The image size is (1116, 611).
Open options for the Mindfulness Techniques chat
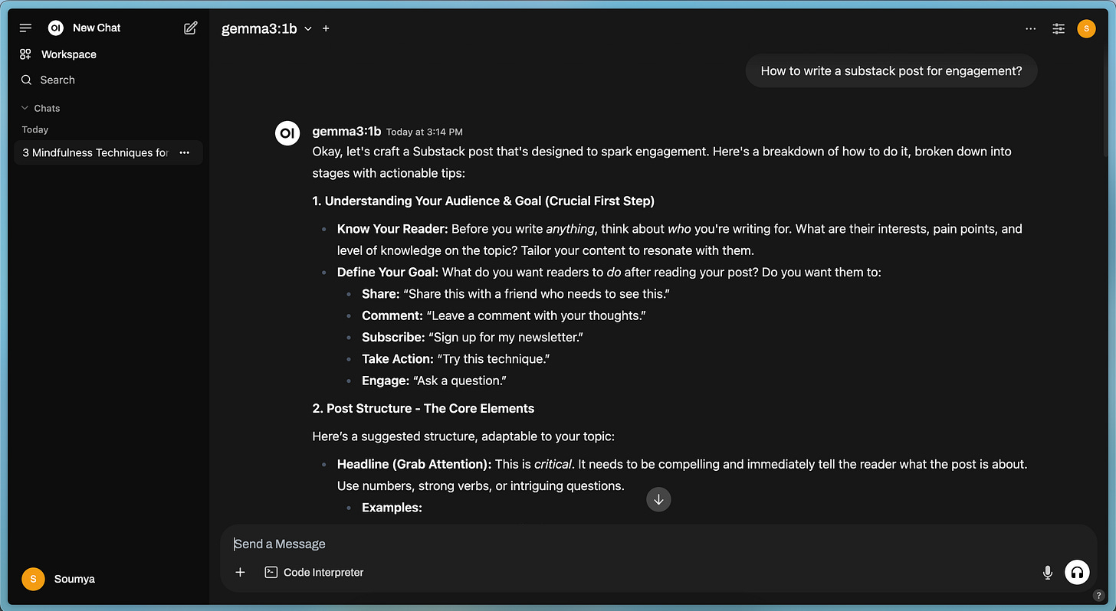[x=184, y=152]
